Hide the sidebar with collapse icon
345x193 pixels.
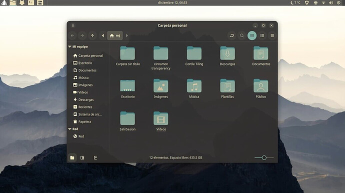click(95, 157)
